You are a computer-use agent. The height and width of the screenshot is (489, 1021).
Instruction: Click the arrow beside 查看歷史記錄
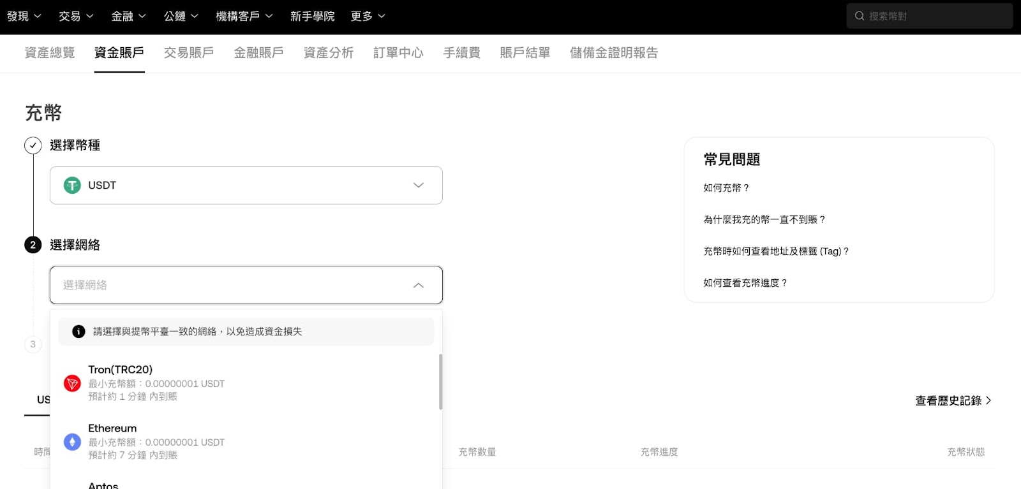(988, 400)
